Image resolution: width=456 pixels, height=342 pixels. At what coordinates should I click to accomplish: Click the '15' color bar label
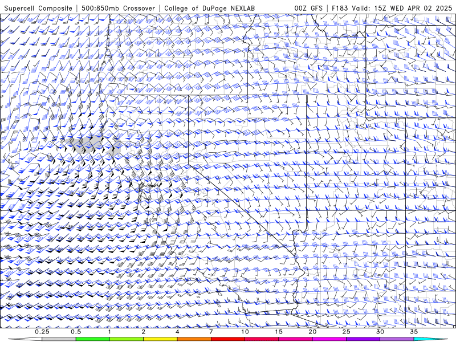279,332
